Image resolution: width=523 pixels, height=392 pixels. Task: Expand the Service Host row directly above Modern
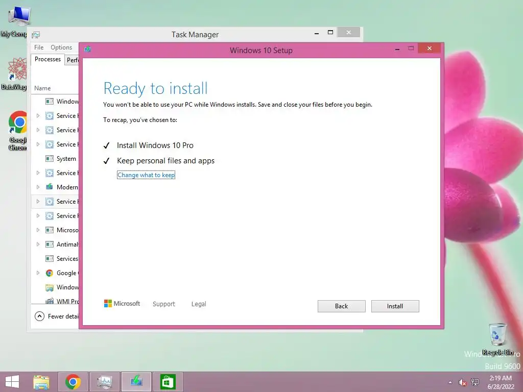coord(38,173)
